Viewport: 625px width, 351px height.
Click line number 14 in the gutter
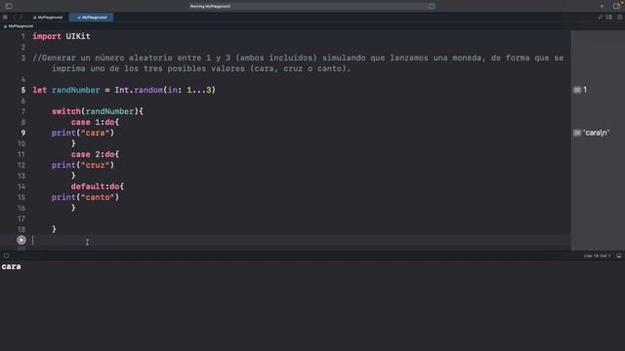[21, 186]
